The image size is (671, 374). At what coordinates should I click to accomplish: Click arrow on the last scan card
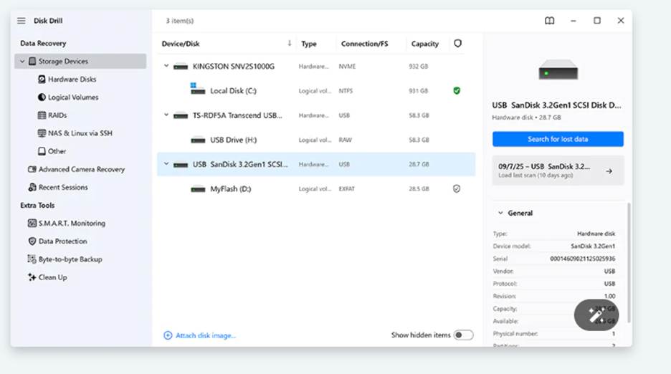click(609, 171)
